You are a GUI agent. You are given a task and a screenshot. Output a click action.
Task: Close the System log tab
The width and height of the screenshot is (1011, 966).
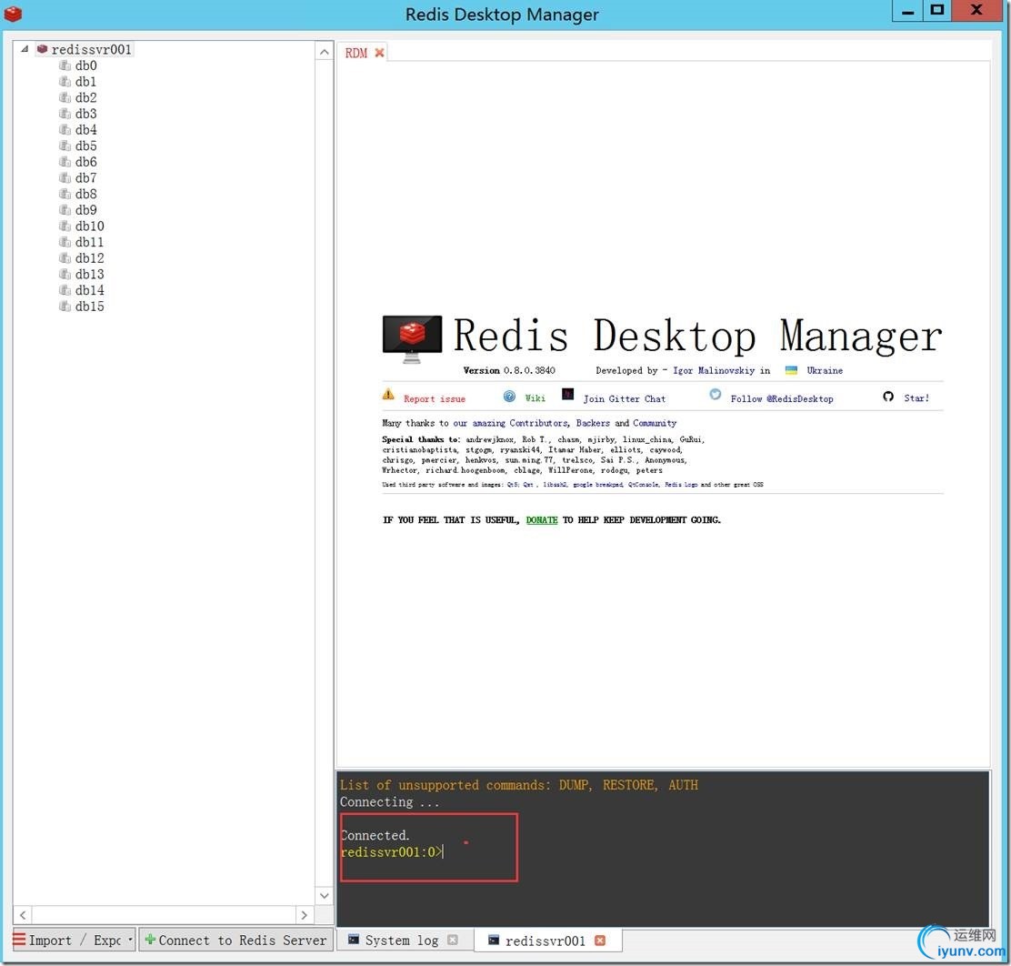click(453, 941)
